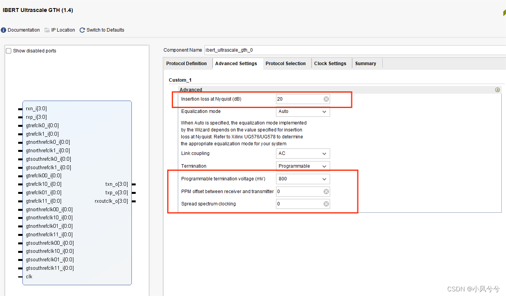Collapse the Advanced section chevron

coord(497,89)
